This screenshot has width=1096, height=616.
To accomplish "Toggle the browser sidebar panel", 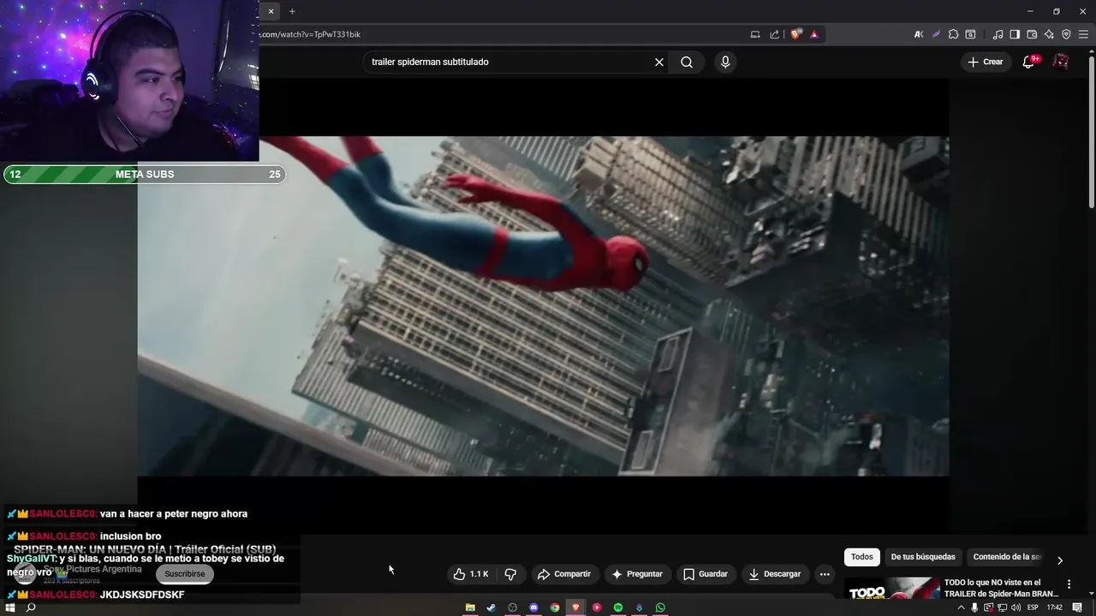I will click(1015, 34).
